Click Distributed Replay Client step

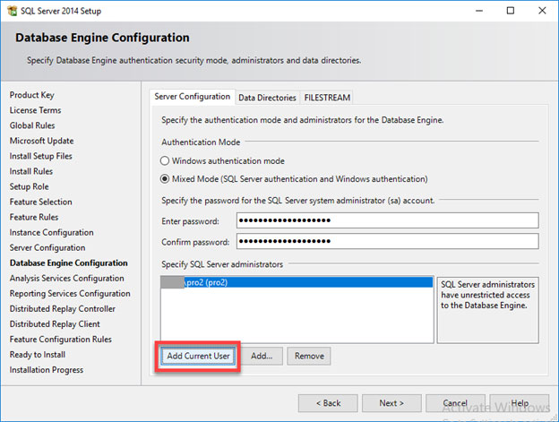[x=55, y=324]
